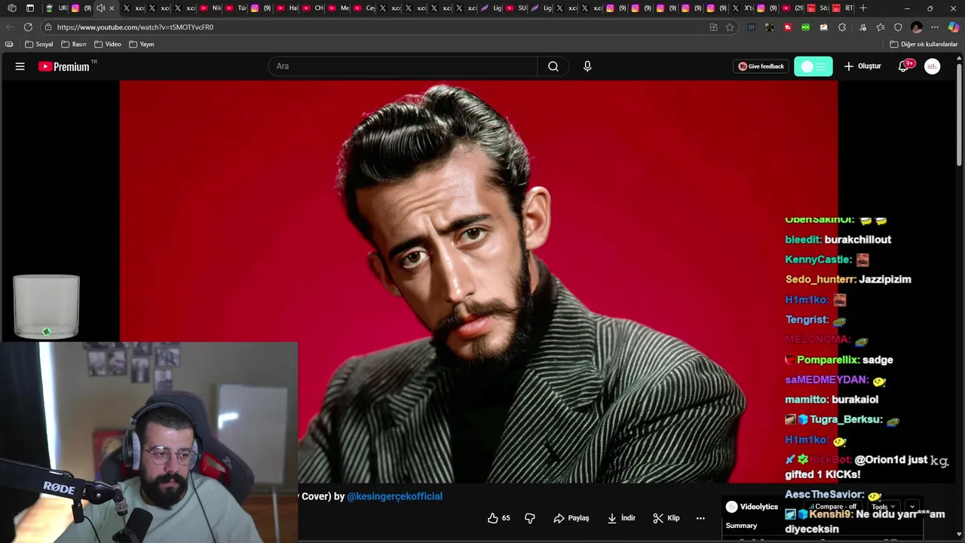This screenshot has height=543, width=965.
Task: Open YouTube notifications bell
Action: pyautogui.click(x=903, y=66)
